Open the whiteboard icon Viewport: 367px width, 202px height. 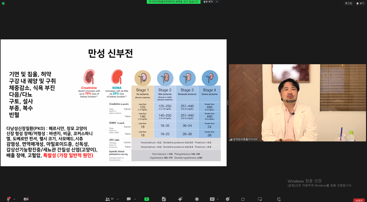(260, 199)
